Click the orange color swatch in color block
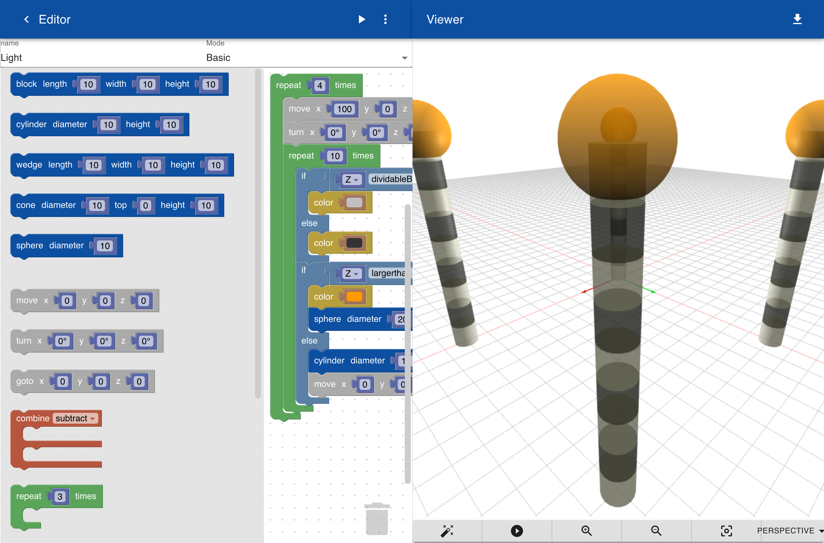The width and height of the screenshot is (824, 543). [x=354, y=297]
